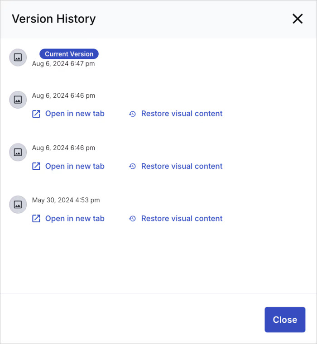Click the image avatar for the May 30 version
The height and width of the screenshot is (344, 317).
tap(18, 205)
